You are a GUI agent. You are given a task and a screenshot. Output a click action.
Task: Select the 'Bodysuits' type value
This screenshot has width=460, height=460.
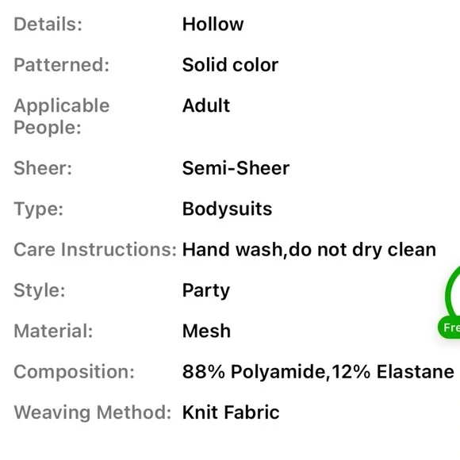pos(227,209)
